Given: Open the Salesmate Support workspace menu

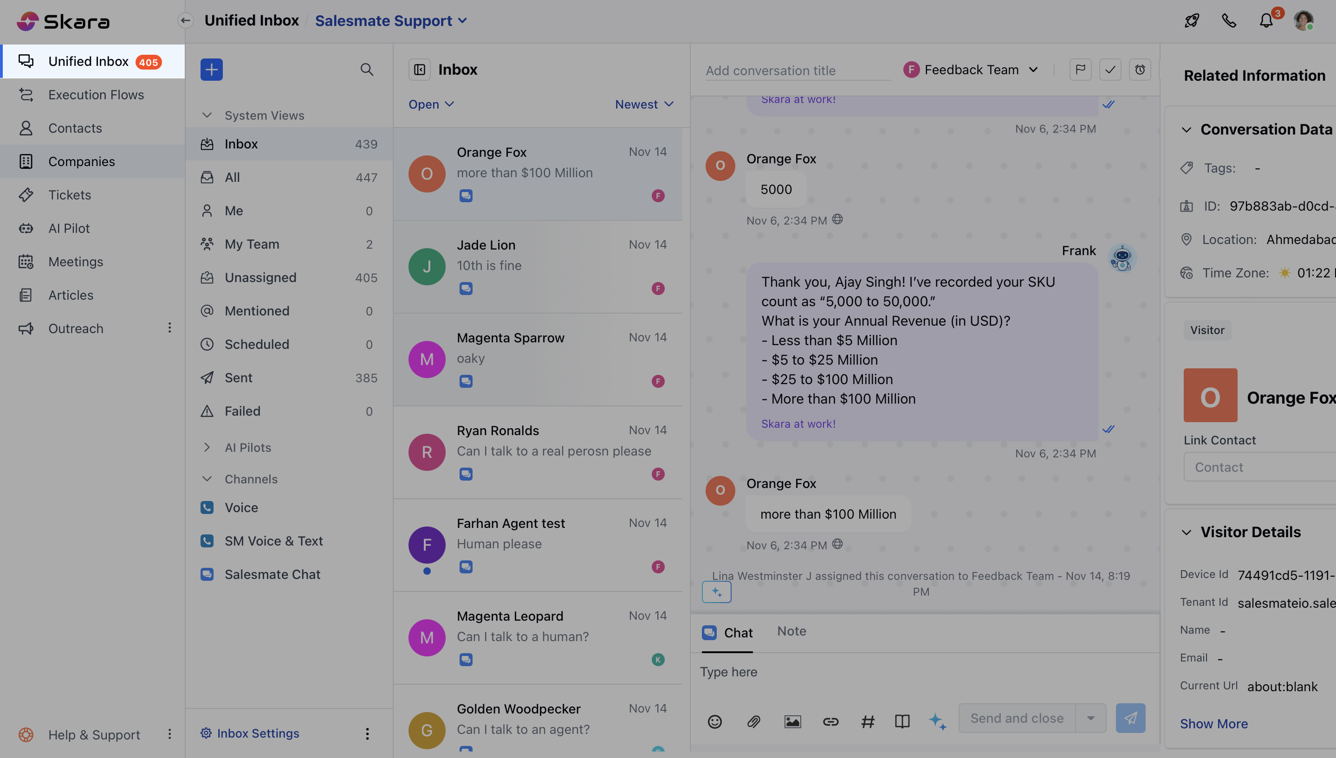Looking at the screenshot, I should [x=391, y=20].
